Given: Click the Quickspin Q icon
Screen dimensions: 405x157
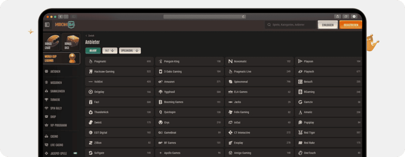Looking at the screenshot, I should [160, 112].
